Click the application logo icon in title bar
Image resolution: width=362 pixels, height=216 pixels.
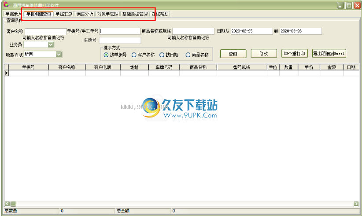[7, 4]
